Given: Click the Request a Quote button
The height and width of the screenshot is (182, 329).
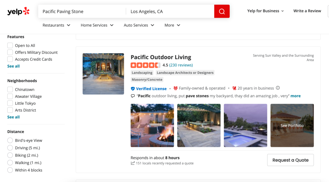Looking at the screenshot, I should (x=290, y=160).
